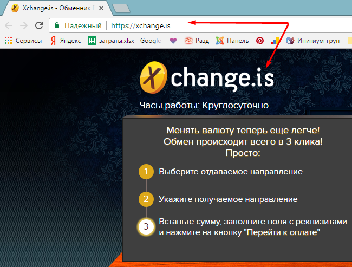Click the colored bar chart bookmark icon
This screenshot has height=267, width=352.
pyautogui.click(x=275, y=41)
